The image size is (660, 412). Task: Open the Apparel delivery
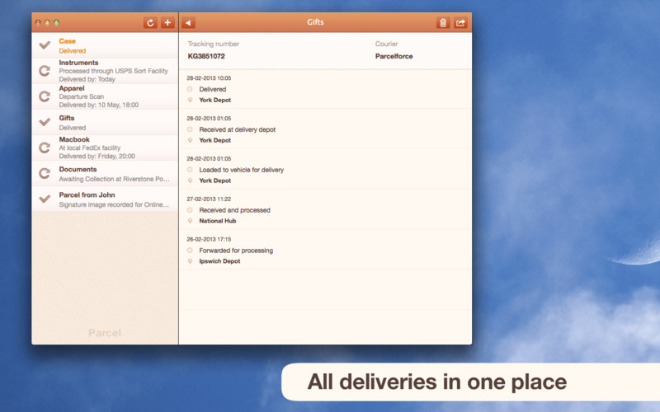(106, 96)
